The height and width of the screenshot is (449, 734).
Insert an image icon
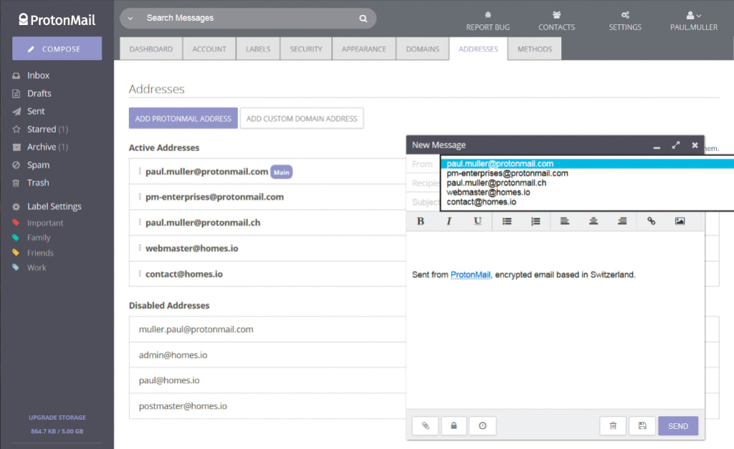[680, 221]
